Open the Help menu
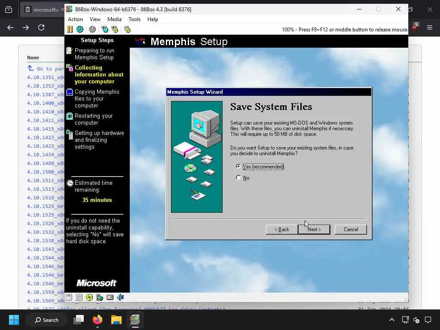440x330 pixels. click(x=153, y=19)
